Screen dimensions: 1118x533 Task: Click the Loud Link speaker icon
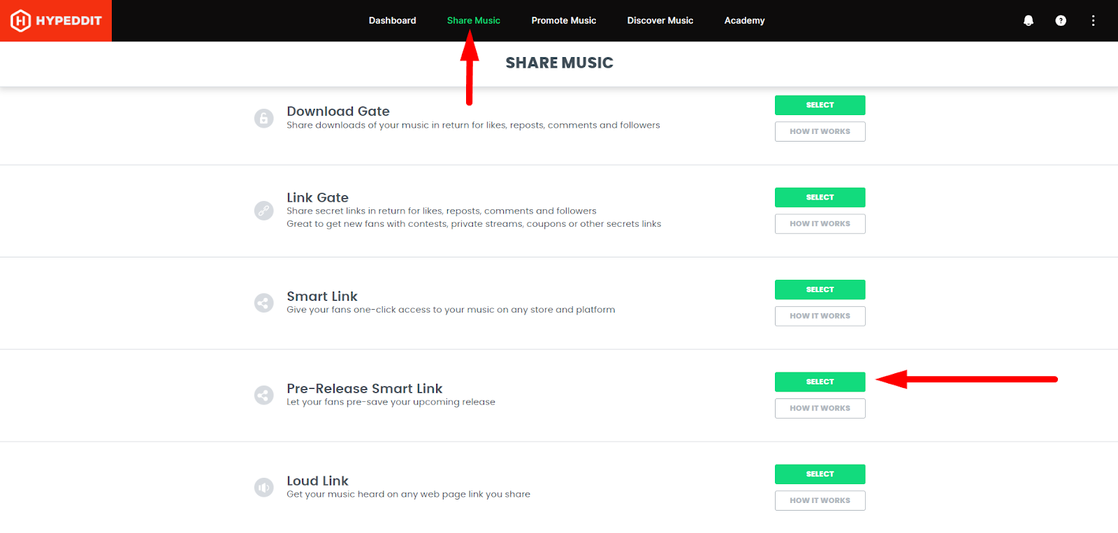(x=263, y=487)
